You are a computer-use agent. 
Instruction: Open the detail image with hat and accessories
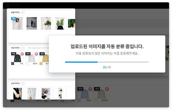pyautogui.click(x=46, y=94)
